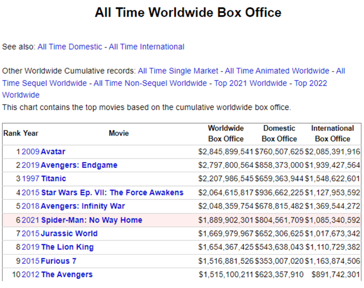Click the 1997 year link beside Titanic
Screen dimensions: 364x288
tap(30, 179)
